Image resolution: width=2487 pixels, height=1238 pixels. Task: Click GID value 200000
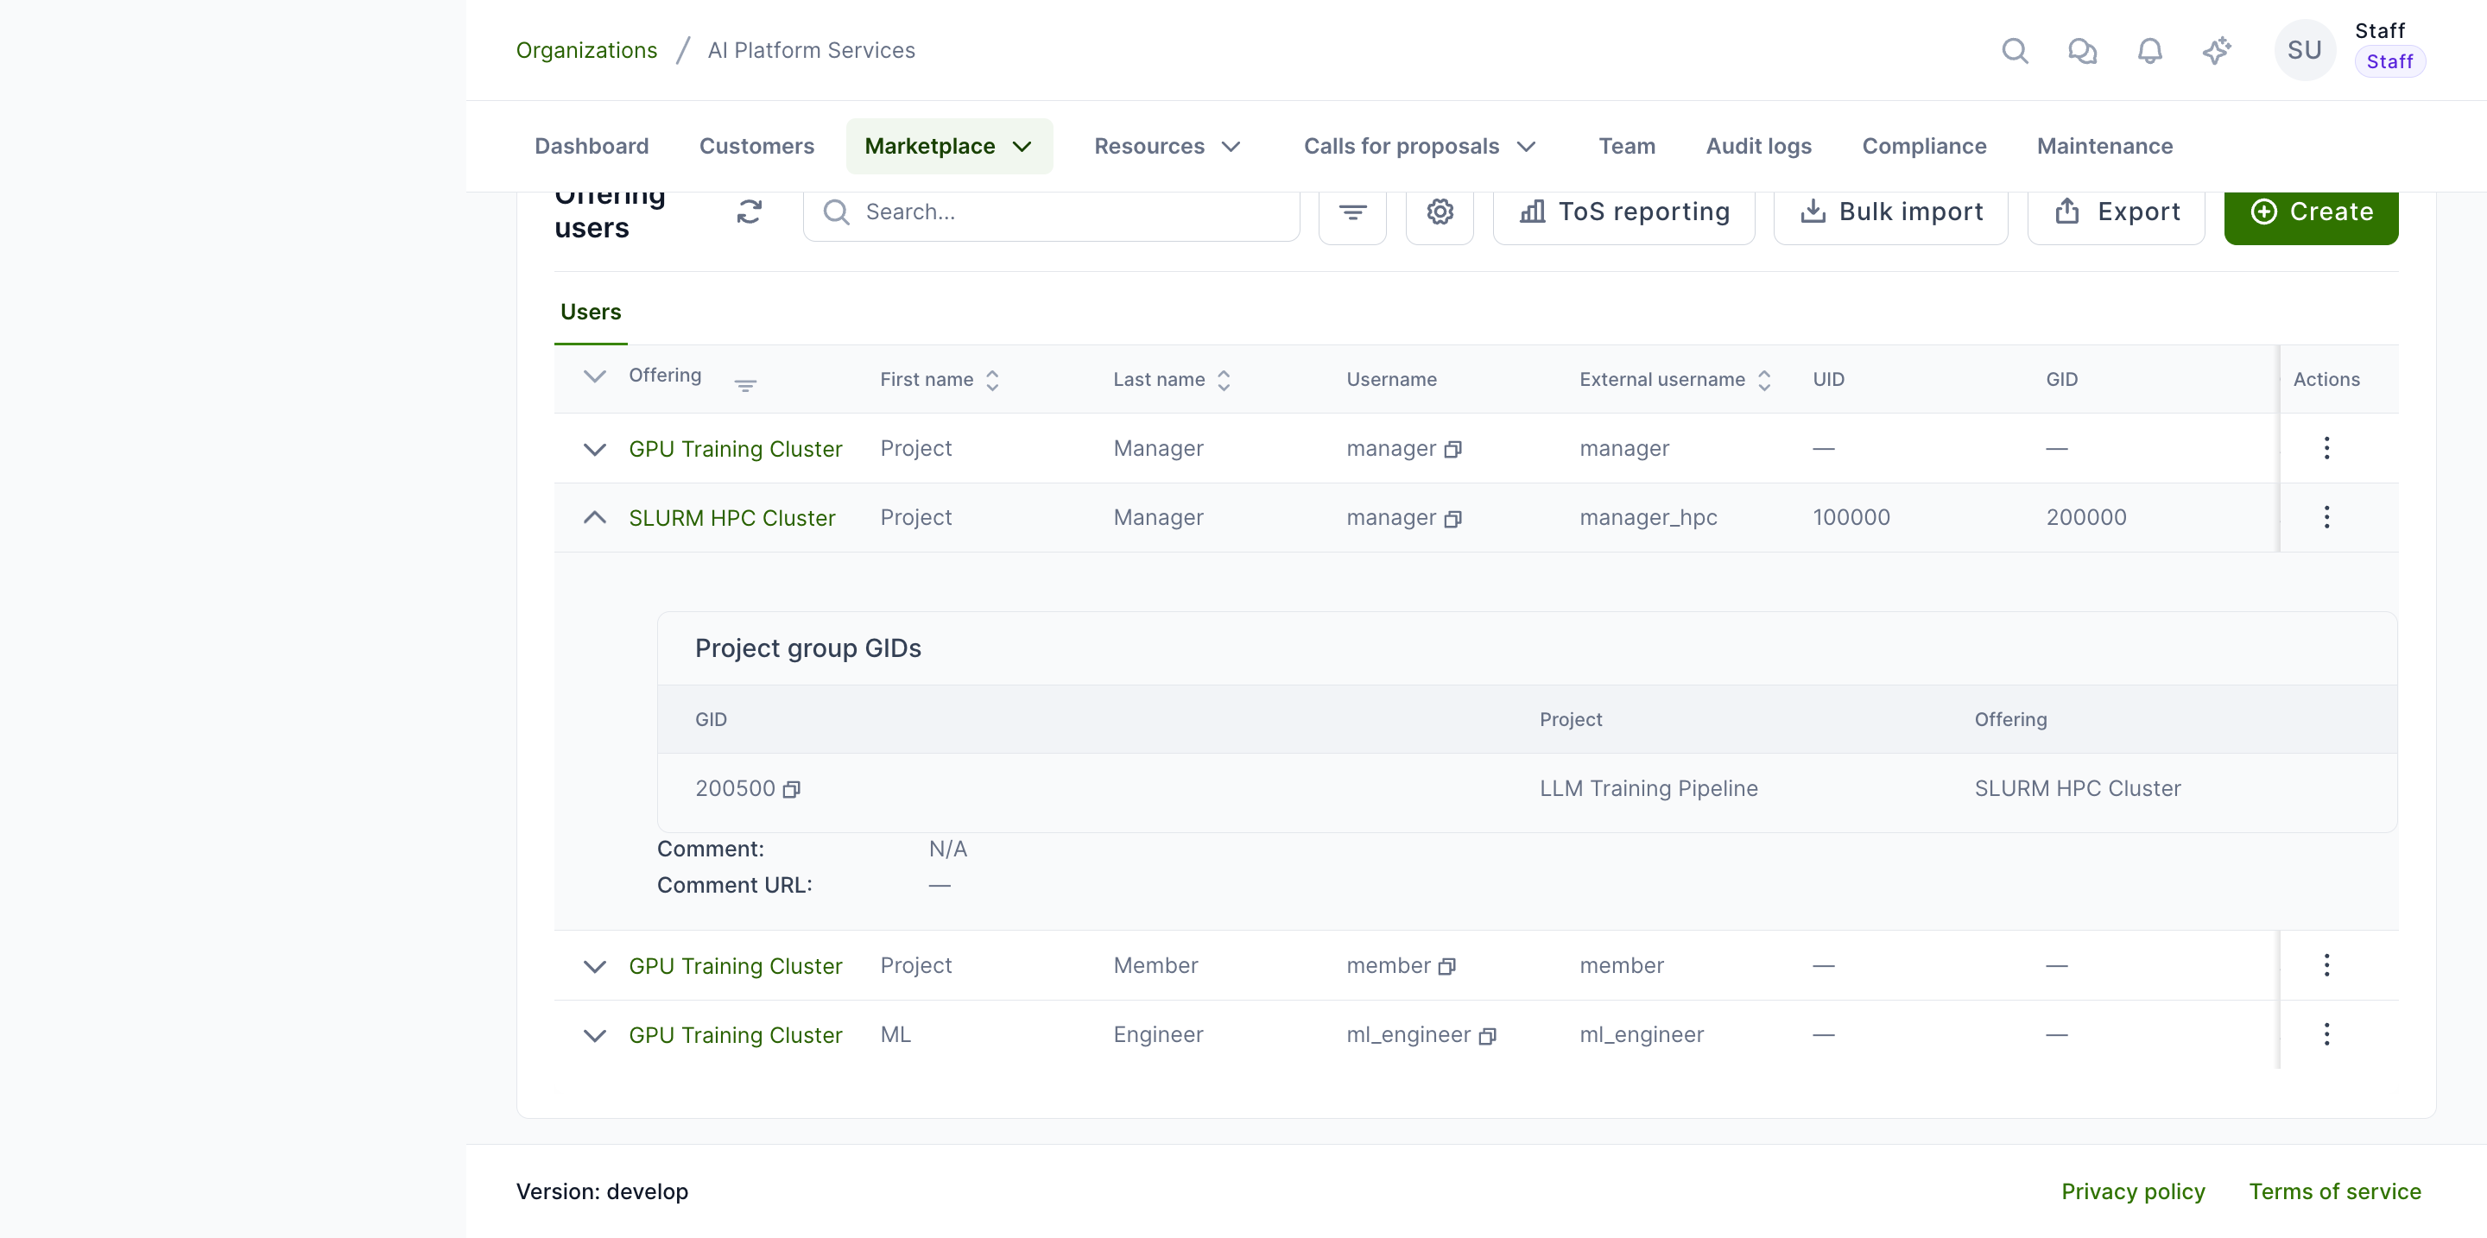tap(2085, 517)
